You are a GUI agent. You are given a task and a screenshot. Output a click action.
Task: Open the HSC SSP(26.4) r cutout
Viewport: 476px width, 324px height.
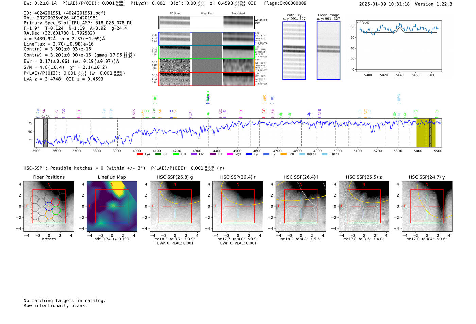(238, 206)
